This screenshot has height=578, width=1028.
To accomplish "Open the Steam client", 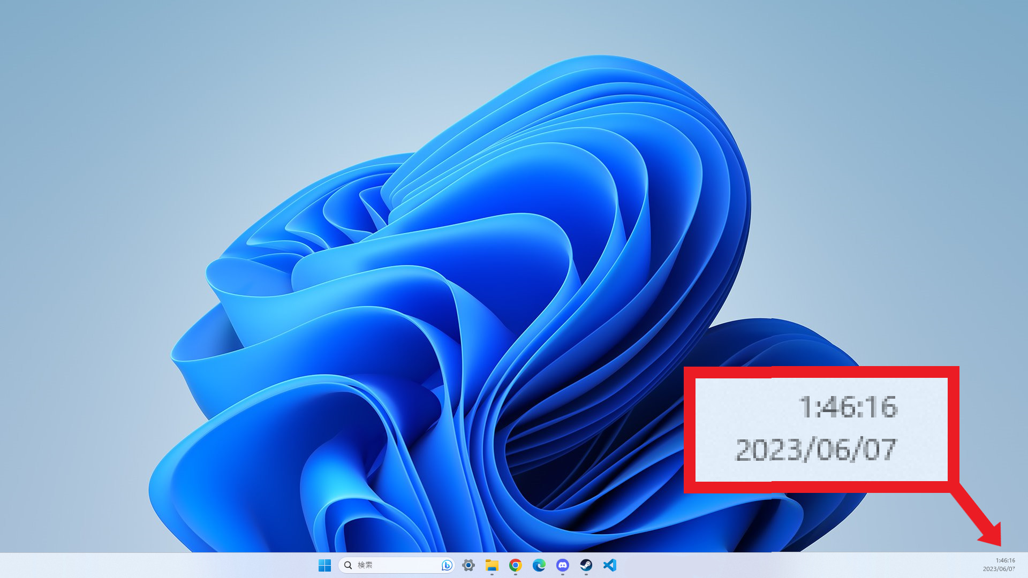I will coord(586,565).
